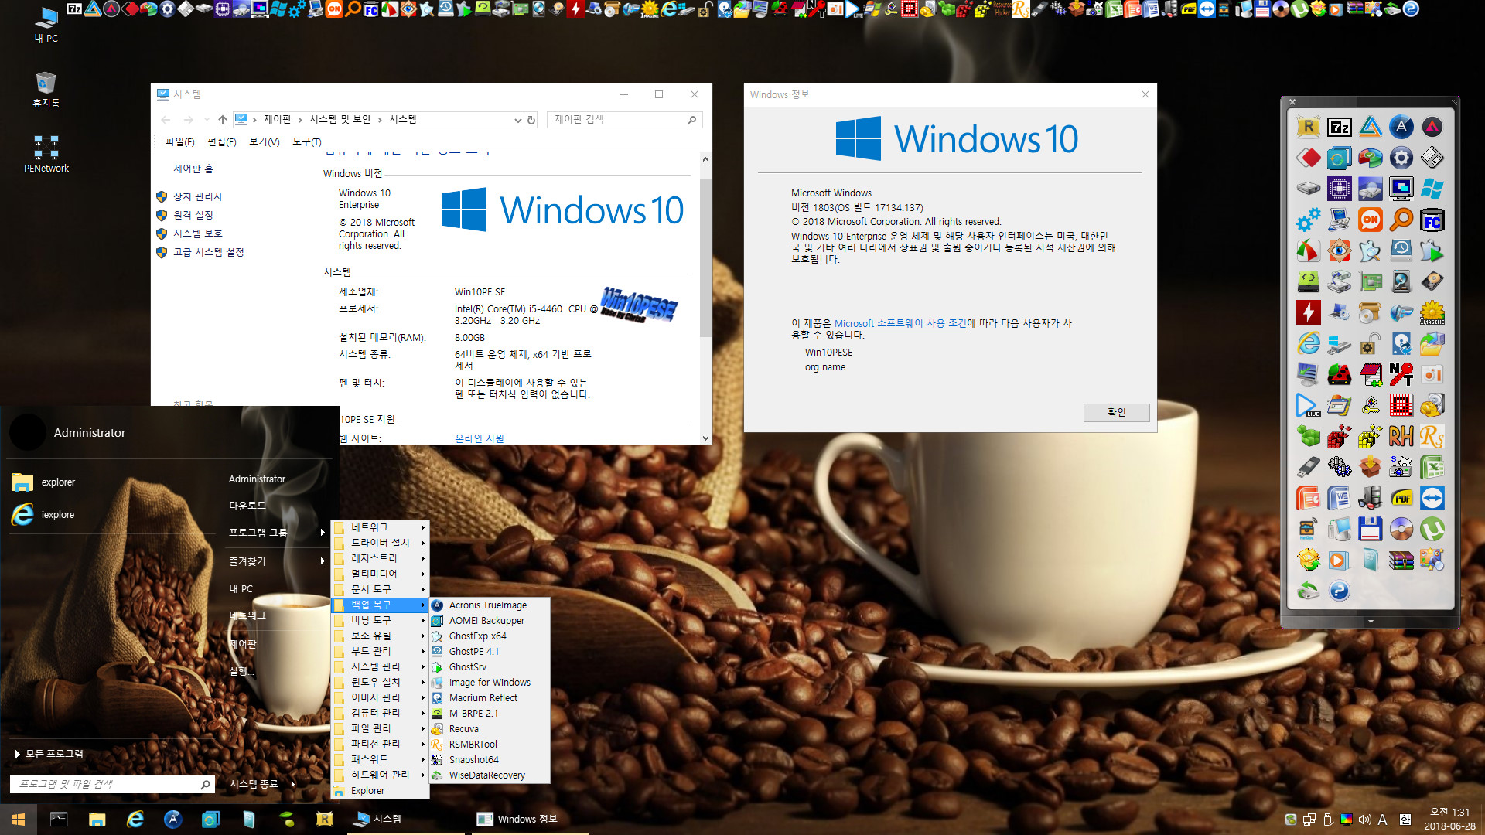Screen dimensions: 1485x835
Task: Open the recent locations dropdown arrow
Action: coord(207,120)
